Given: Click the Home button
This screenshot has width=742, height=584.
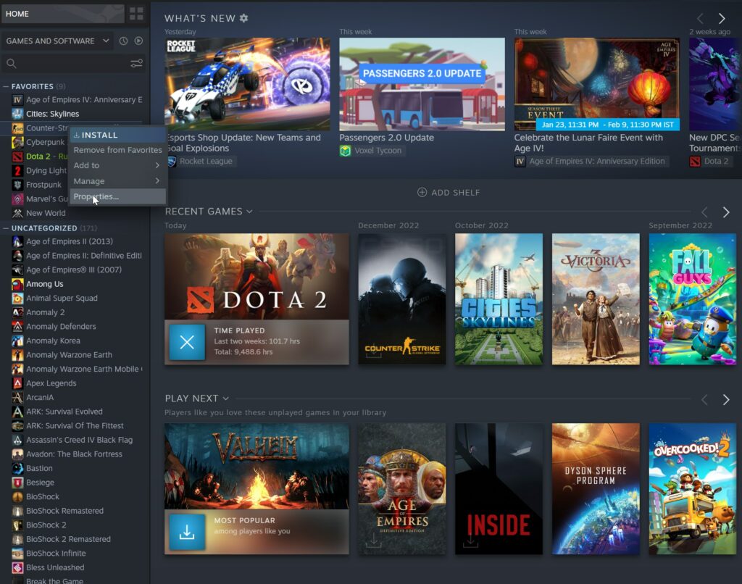Looking at the screenshot, I should coord(62,14).
